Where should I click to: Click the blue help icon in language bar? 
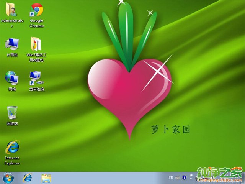tap(185, 177)
